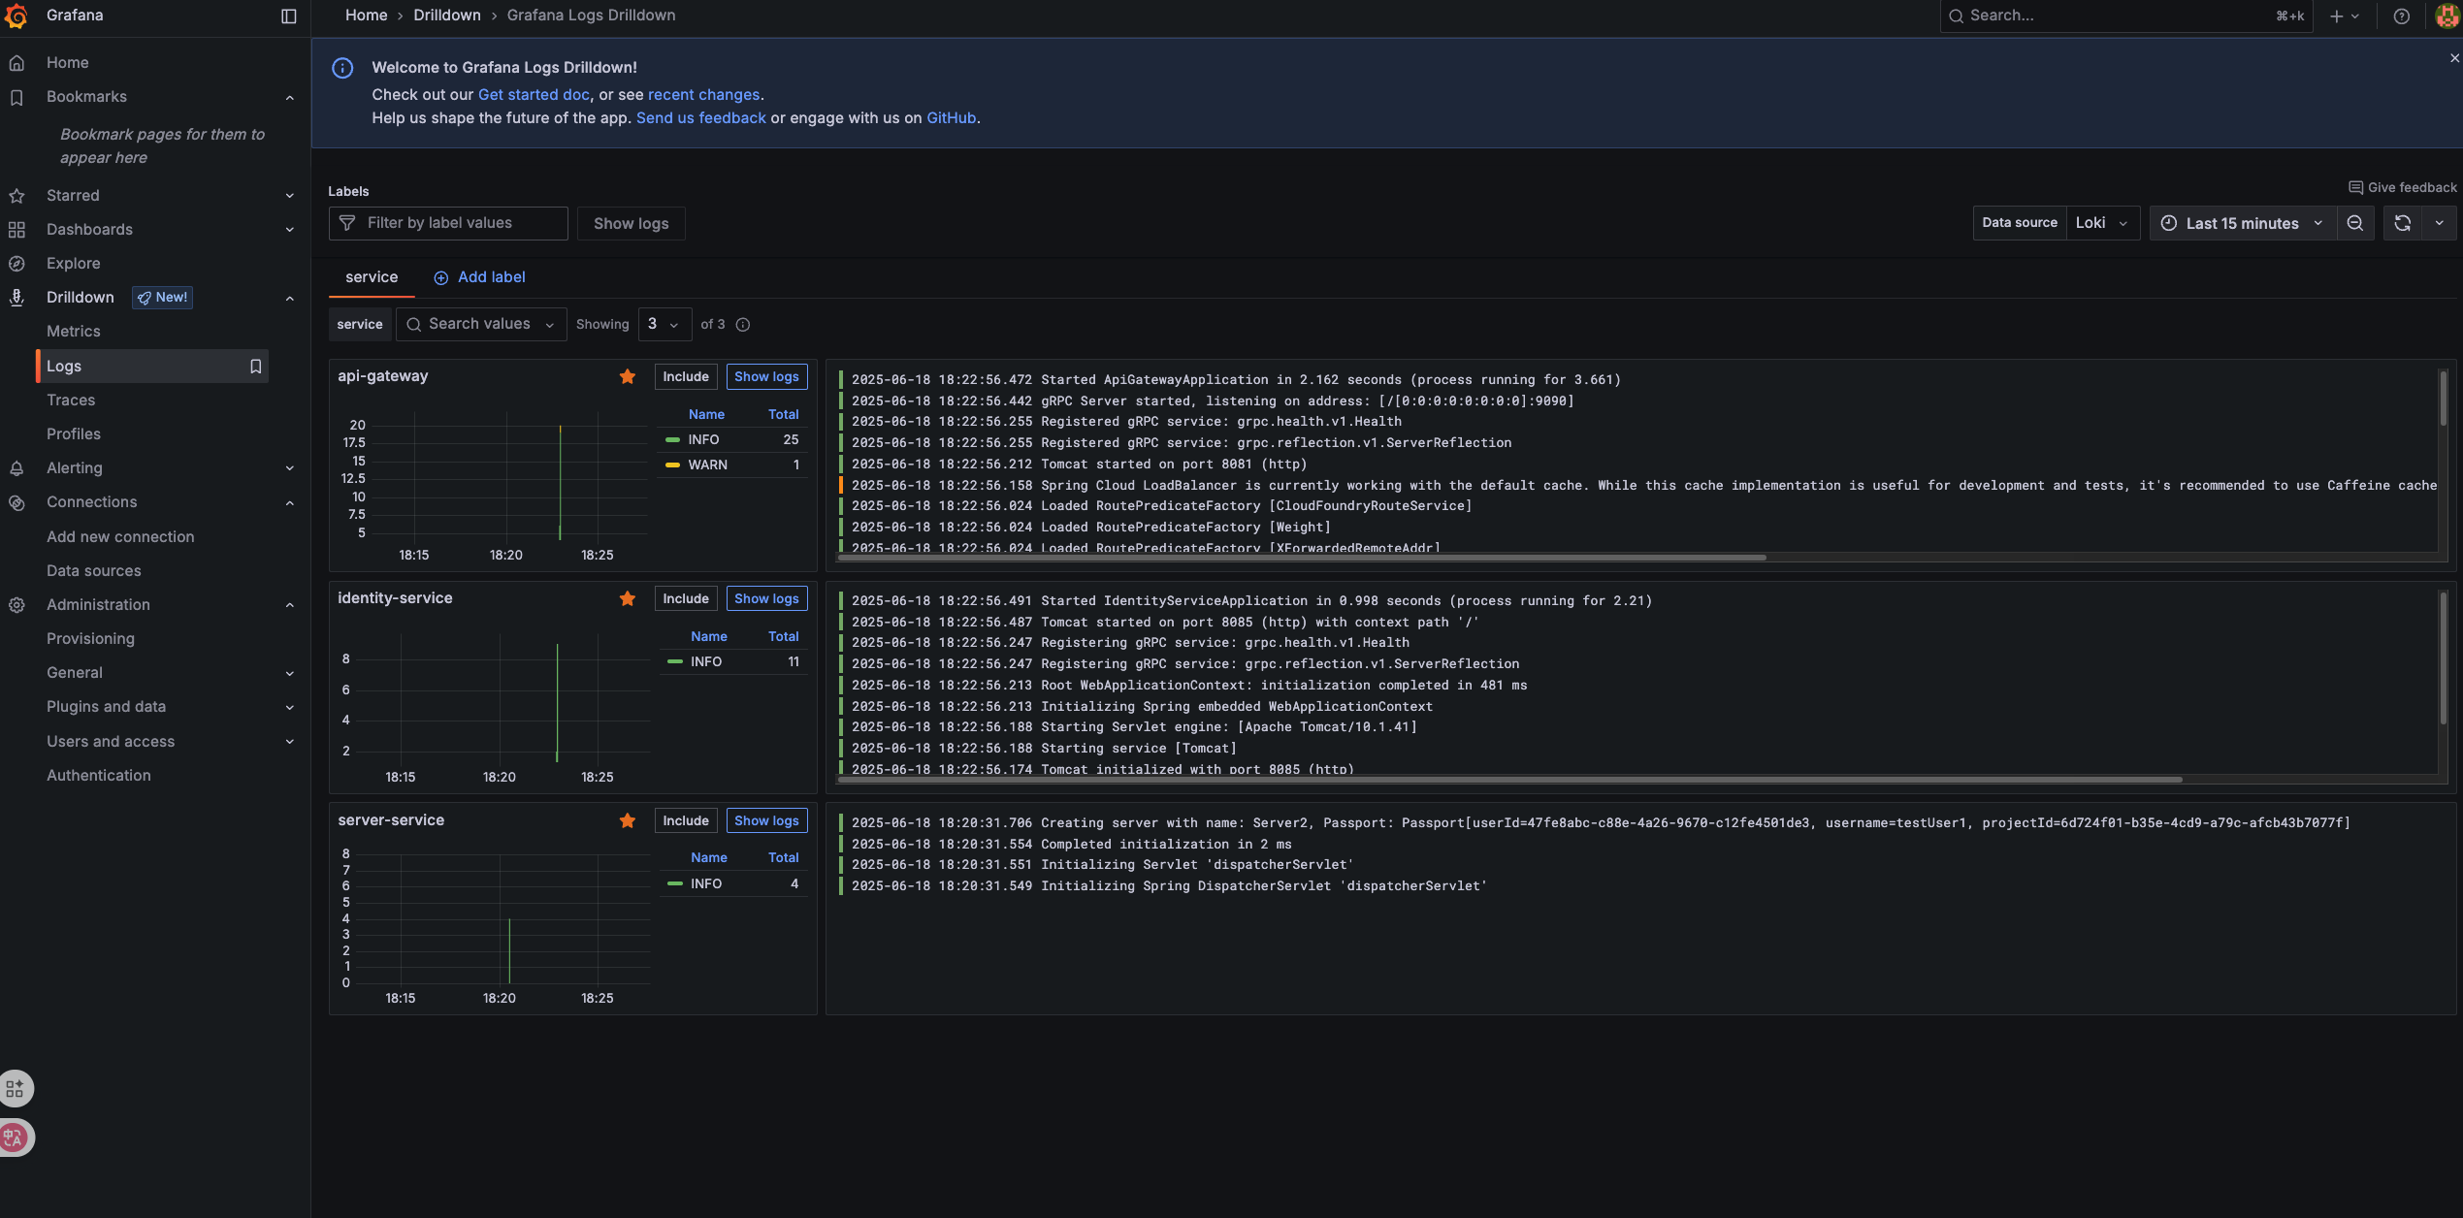Click the info icon next to 'of 3'
The width and height of the screenshot is (2463, 1218).
point(743,324)
